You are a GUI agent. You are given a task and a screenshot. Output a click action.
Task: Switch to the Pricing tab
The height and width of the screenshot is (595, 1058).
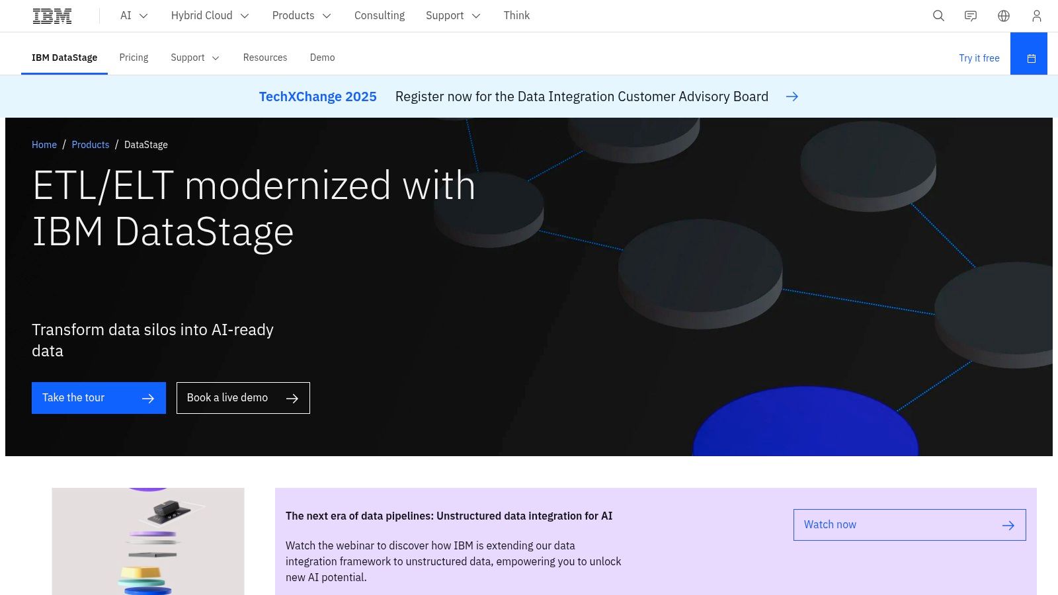point(134,58)
